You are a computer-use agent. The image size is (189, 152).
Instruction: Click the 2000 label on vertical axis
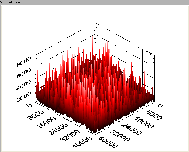pyautogui.click(x=24, y=97)
